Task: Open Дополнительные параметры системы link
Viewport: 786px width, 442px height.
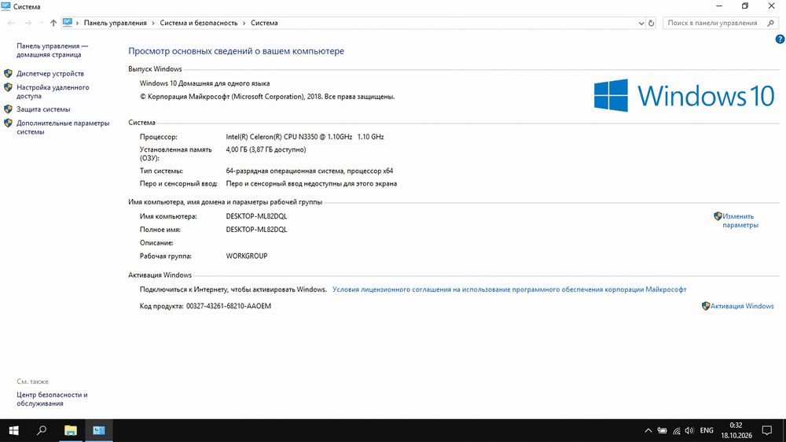Action: pos(63,127)
